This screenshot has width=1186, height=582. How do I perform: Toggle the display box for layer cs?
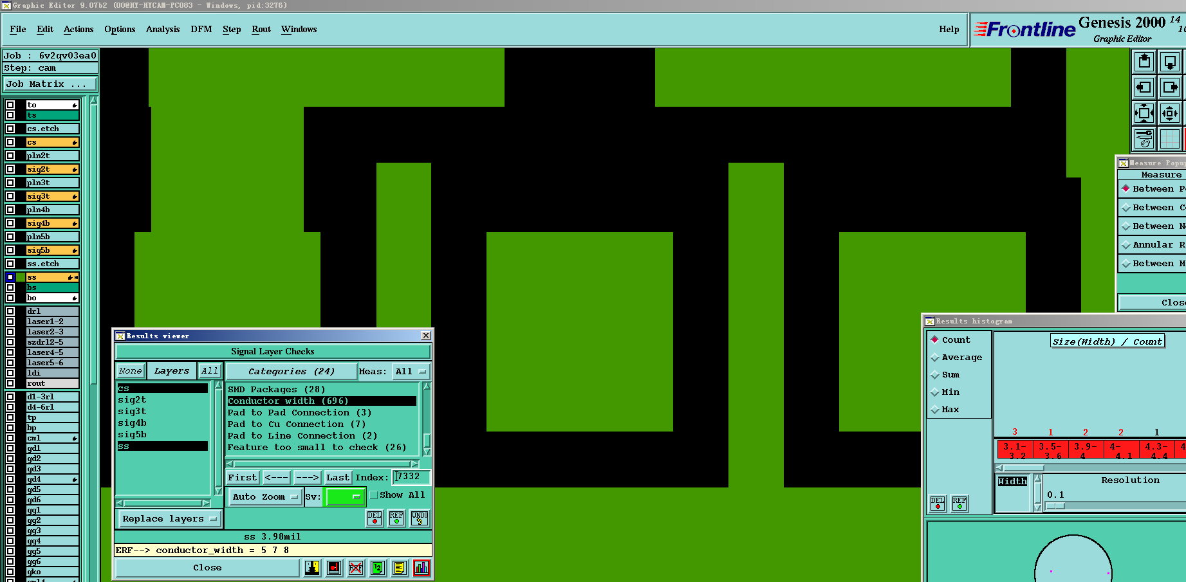point(10,142)
